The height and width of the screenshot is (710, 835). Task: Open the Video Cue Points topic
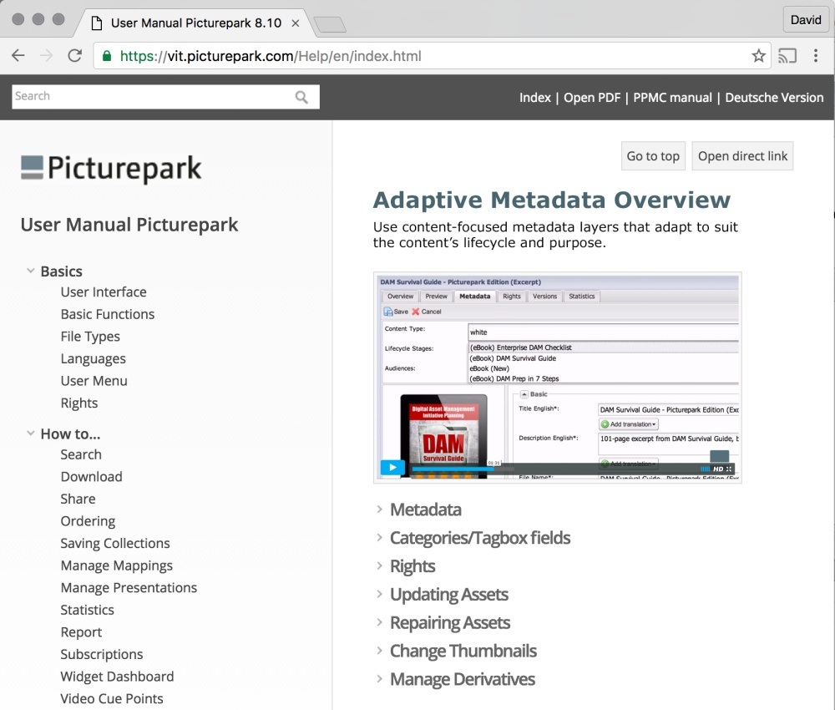pos(112,699)
